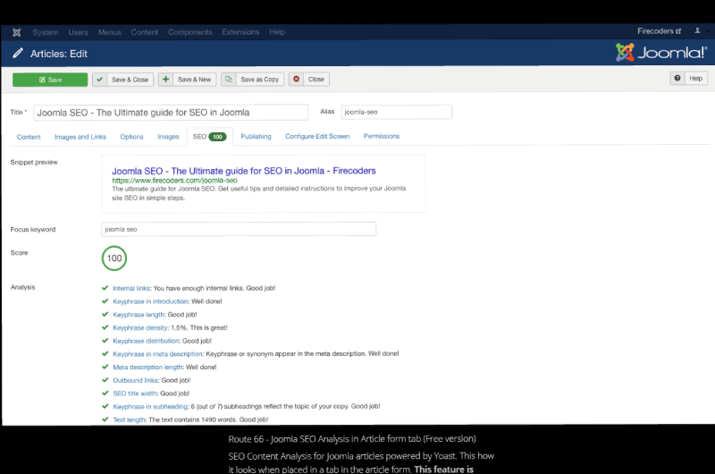Open the user profile icon at top right
Image resolution: width=715 pixels, height=474 pixels.
pyautogui.click(x=697, y=31)
